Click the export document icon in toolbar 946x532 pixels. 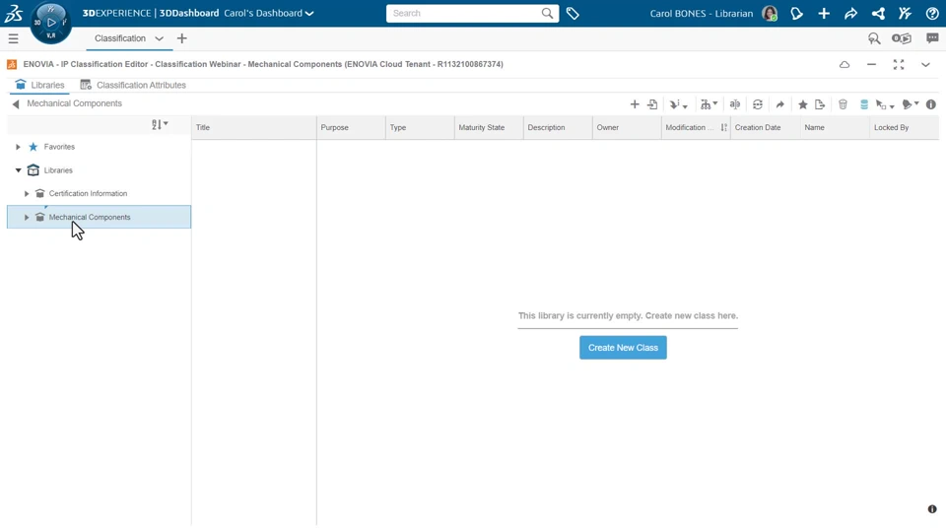(819, 104)
